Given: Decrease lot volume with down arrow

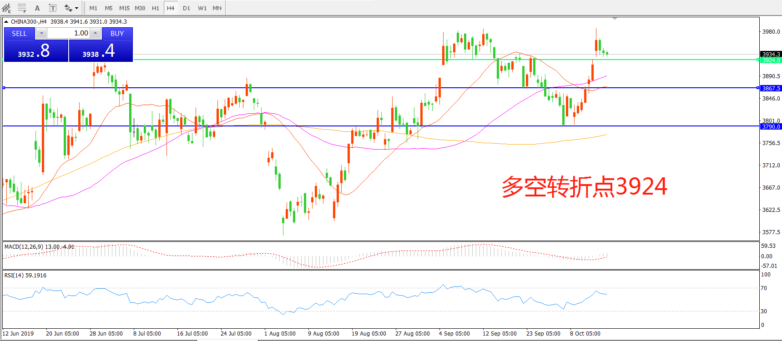Looking at the screenshot, I should click(41, 33).
